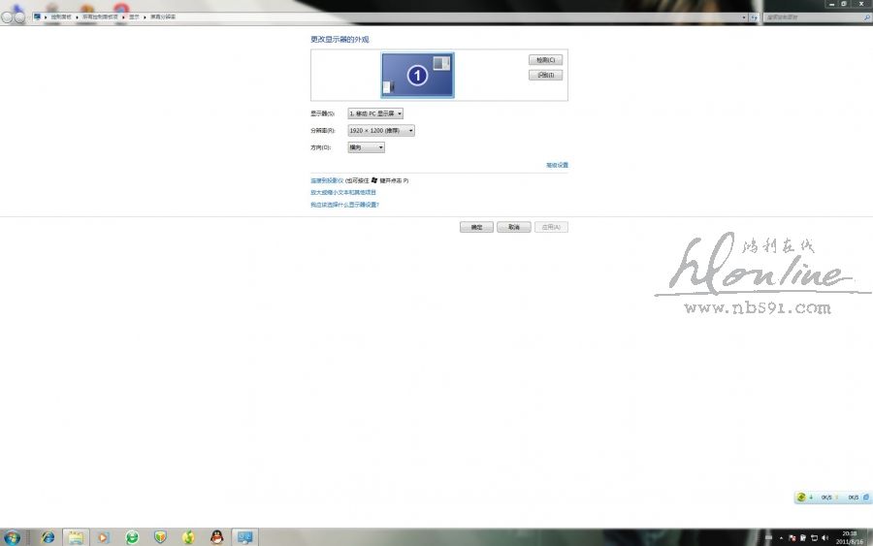Screen dimensions: 873x546
Task: Click the Action Center flag tray icon
Action: pyautogui.click(x=792, y=537)
